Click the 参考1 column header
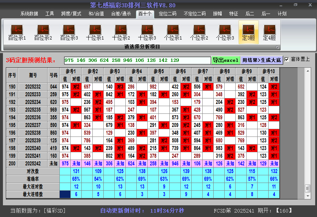The width and height of the screenshot is (317, 217). tap(71, 71)
